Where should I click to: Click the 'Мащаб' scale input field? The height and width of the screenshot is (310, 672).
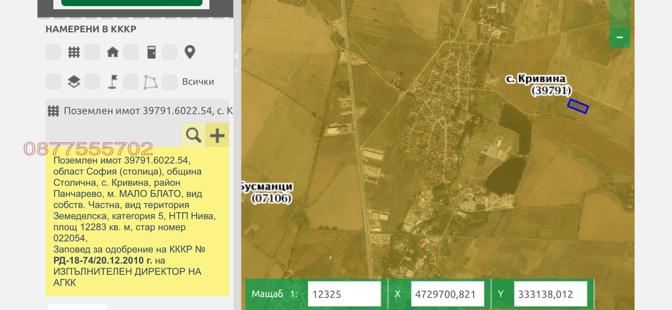pos(344,294)
